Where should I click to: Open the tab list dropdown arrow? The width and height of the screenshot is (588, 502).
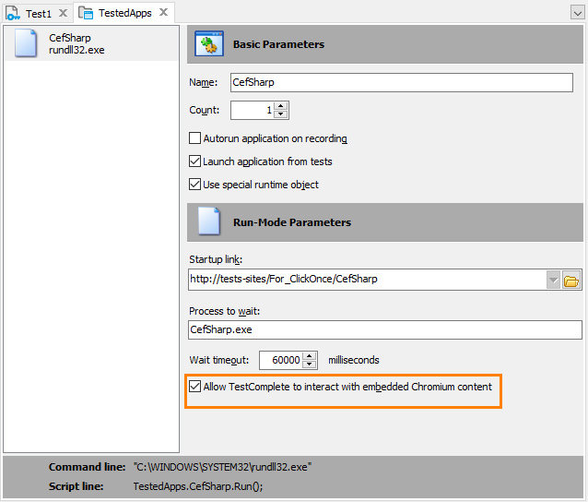[577, 13]
